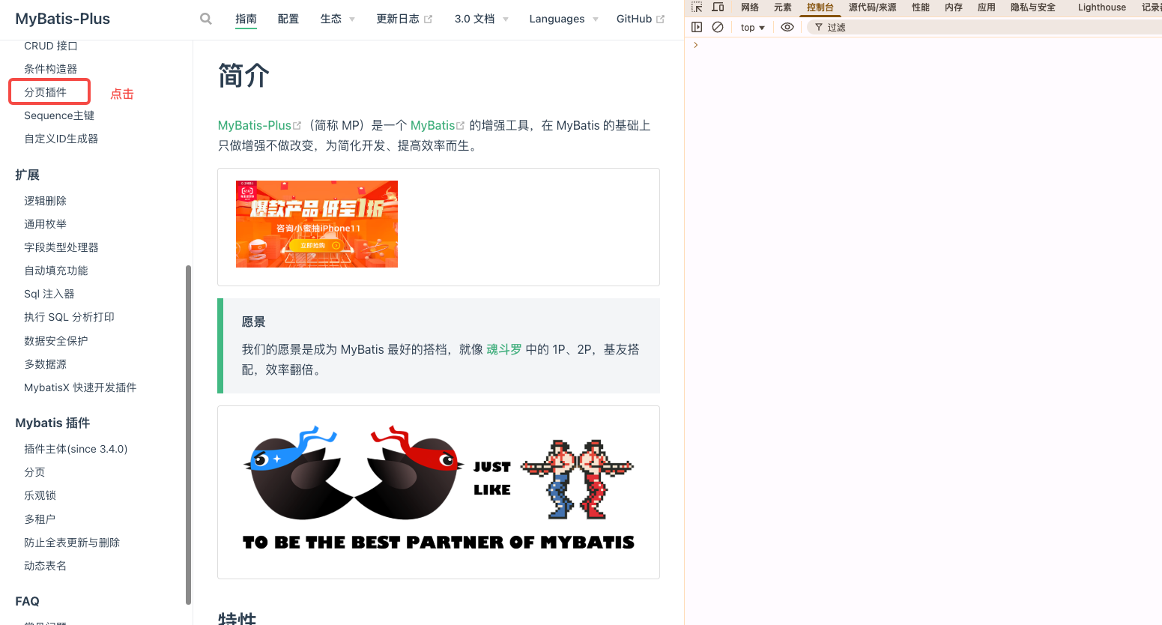Open 条件构造器 sidebar item
1162x625 pixels.
tap(51, 69)
